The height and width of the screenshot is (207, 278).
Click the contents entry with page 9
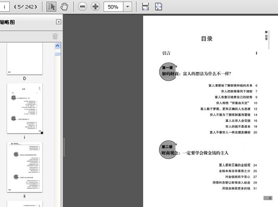(236, 97)
